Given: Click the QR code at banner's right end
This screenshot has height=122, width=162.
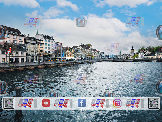Looking at the screenshot, I should click(x=154, y=103).
